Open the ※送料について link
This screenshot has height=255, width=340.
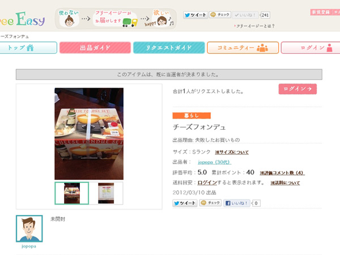click(285, 183)
